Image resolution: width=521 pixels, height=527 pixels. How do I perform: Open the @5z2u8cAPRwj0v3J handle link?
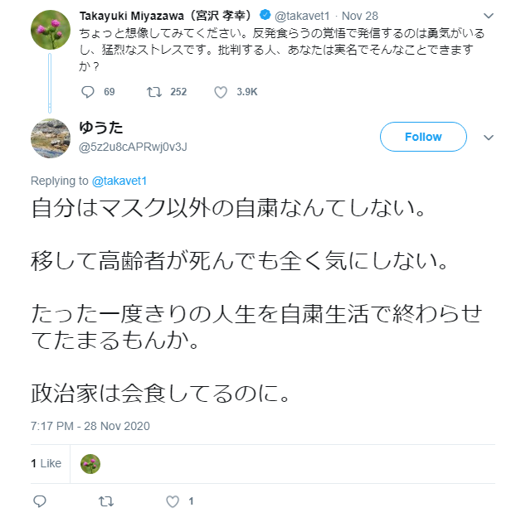(x=133, y=147)
